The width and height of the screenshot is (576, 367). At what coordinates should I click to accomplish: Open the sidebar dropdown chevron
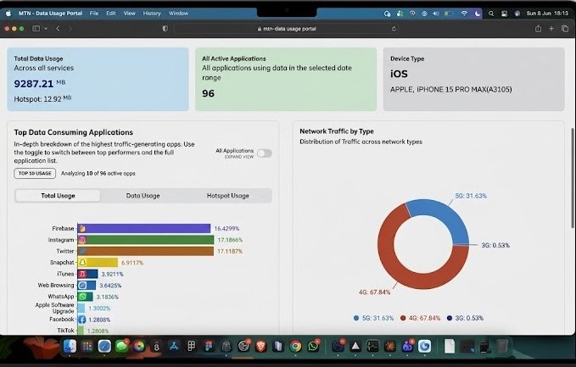[46, 29]
